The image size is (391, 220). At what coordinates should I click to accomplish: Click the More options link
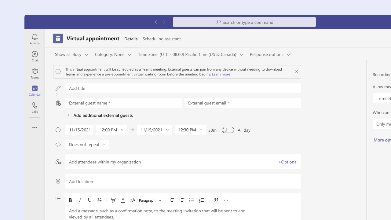[382, 140]
